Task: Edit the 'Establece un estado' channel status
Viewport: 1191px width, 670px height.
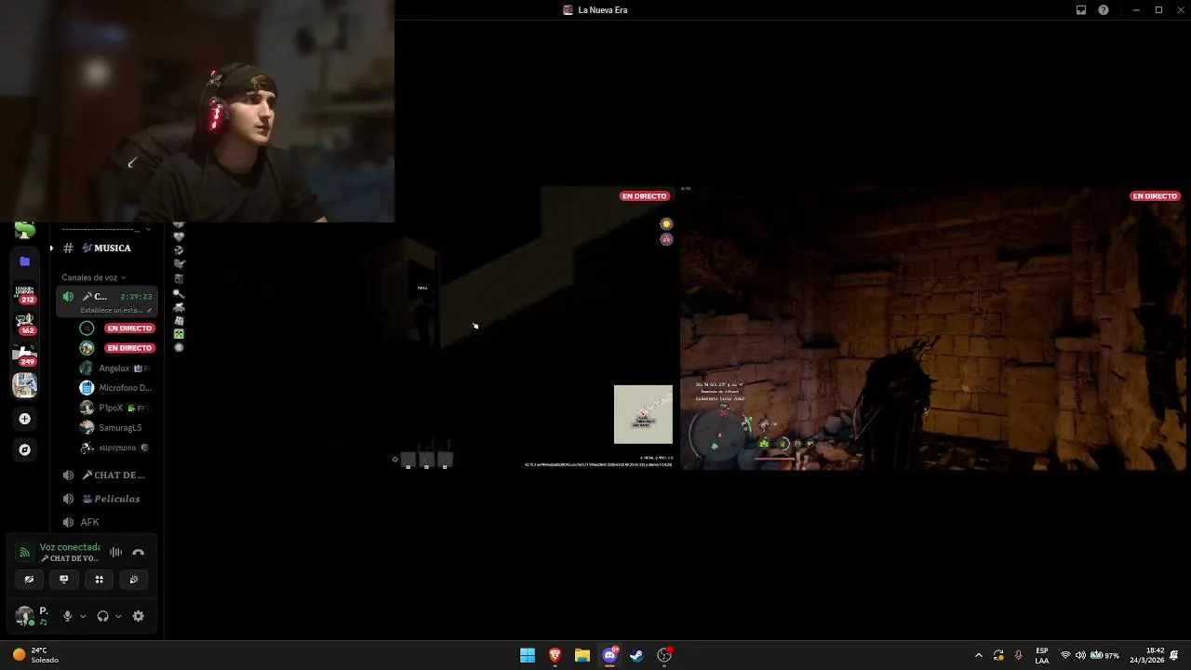Action: [116, 310]
